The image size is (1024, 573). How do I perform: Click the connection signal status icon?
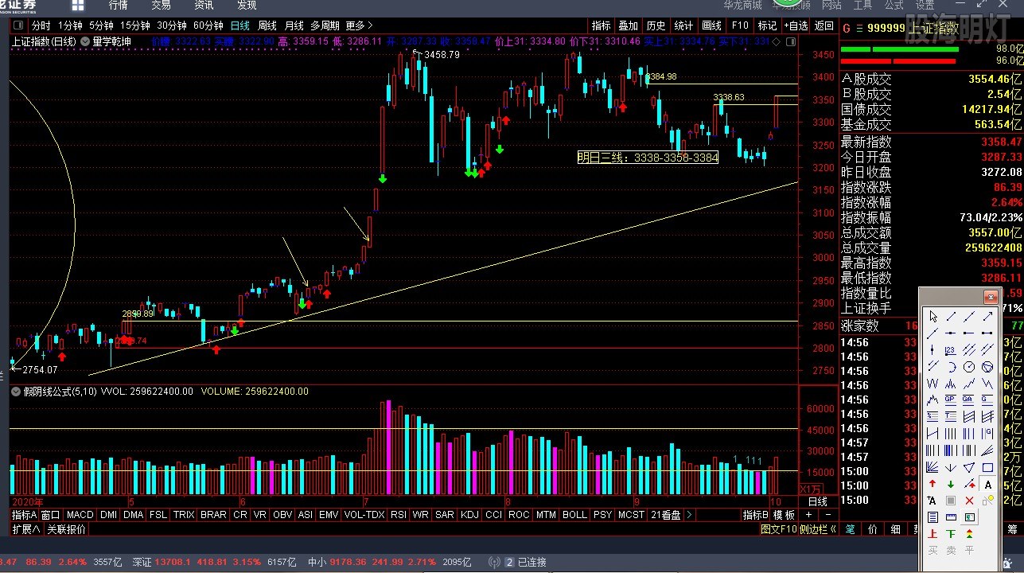pyautogui.click(x=494, y=562)
